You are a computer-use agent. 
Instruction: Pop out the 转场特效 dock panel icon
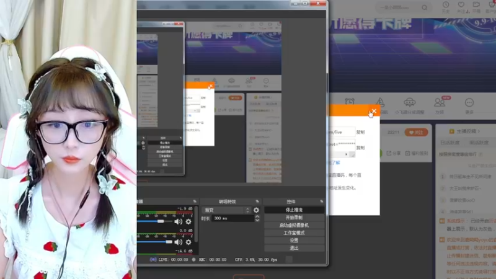(257, 201)
